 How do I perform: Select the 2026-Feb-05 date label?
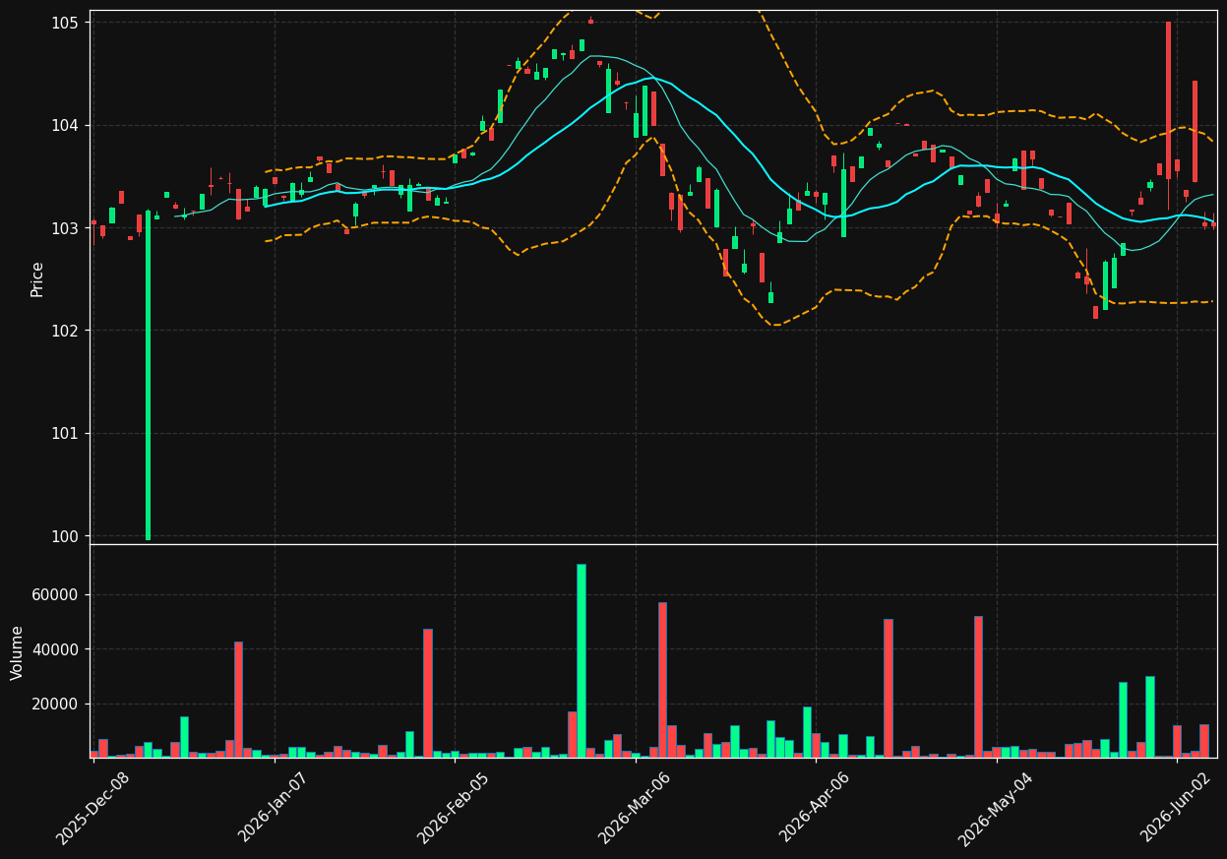454,807
